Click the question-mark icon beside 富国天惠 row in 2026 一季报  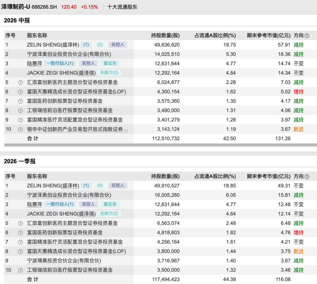pyautogui.click(x=21, y=251)
